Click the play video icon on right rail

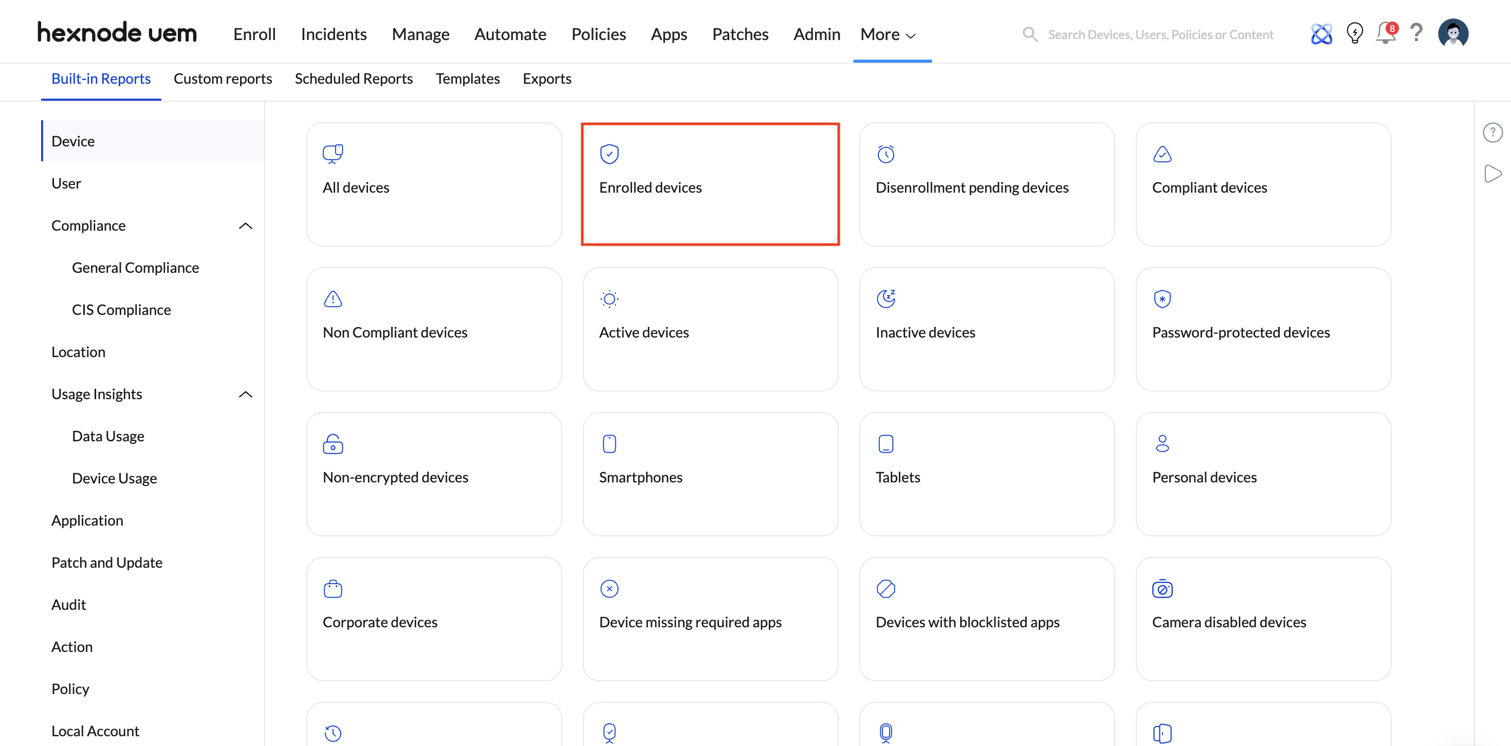tap(1492, 174)
